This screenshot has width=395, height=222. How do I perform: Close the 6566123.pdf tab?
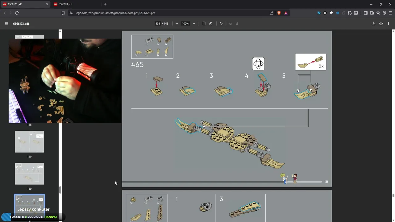[x=47, y=4]
